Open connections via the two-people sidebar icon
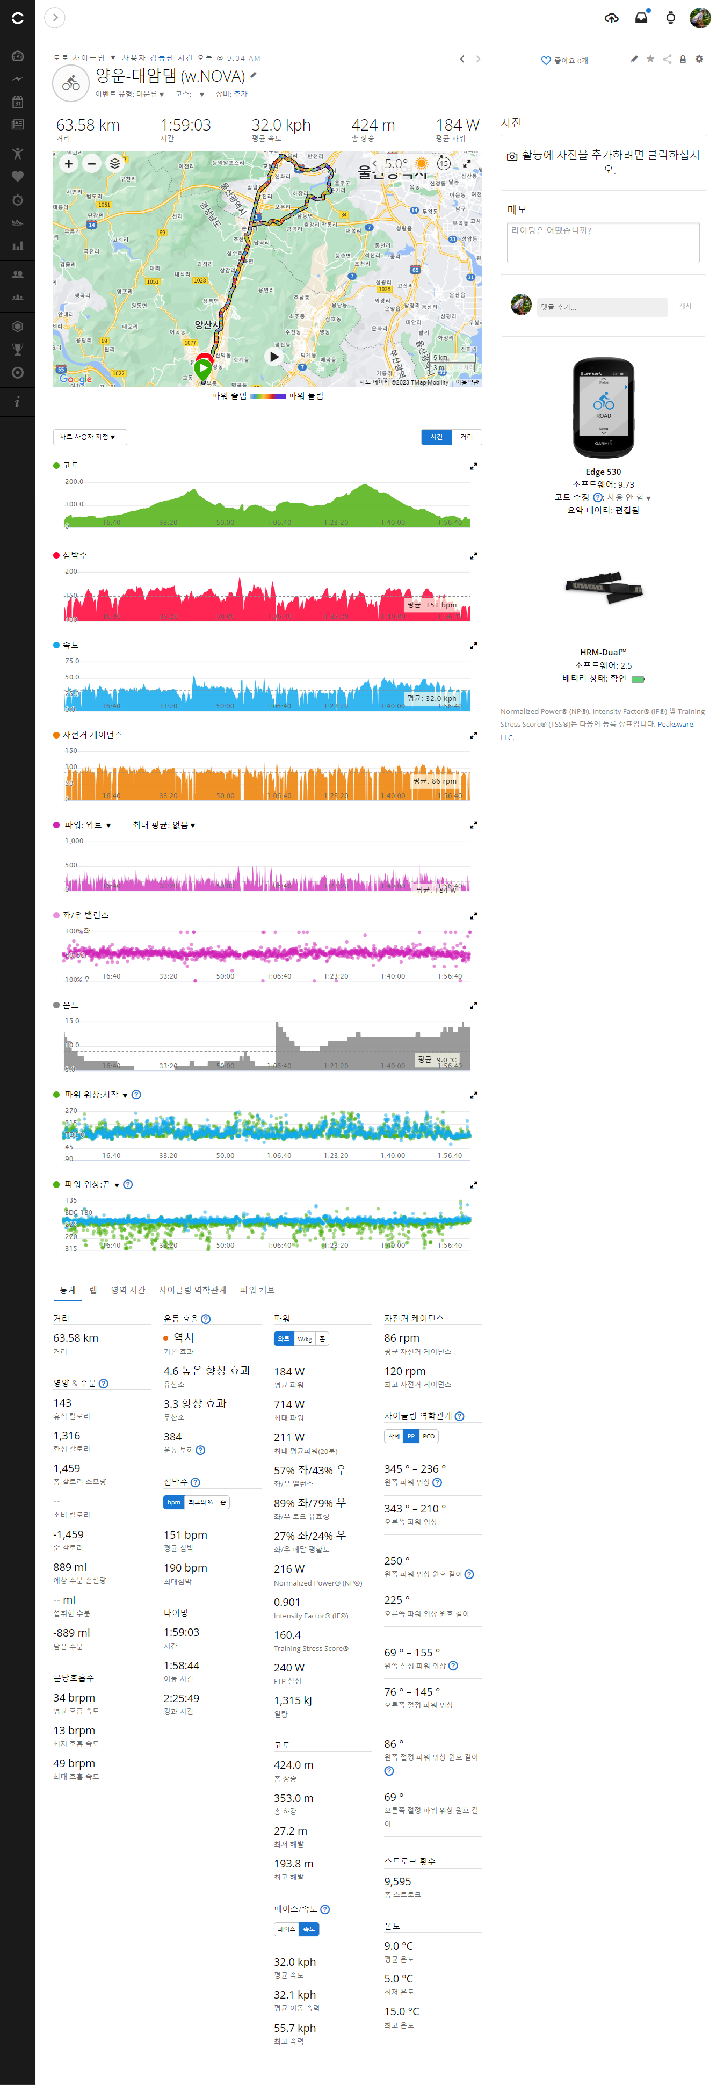This screenshot has height=2085, width=724. [x=18, y=274]
